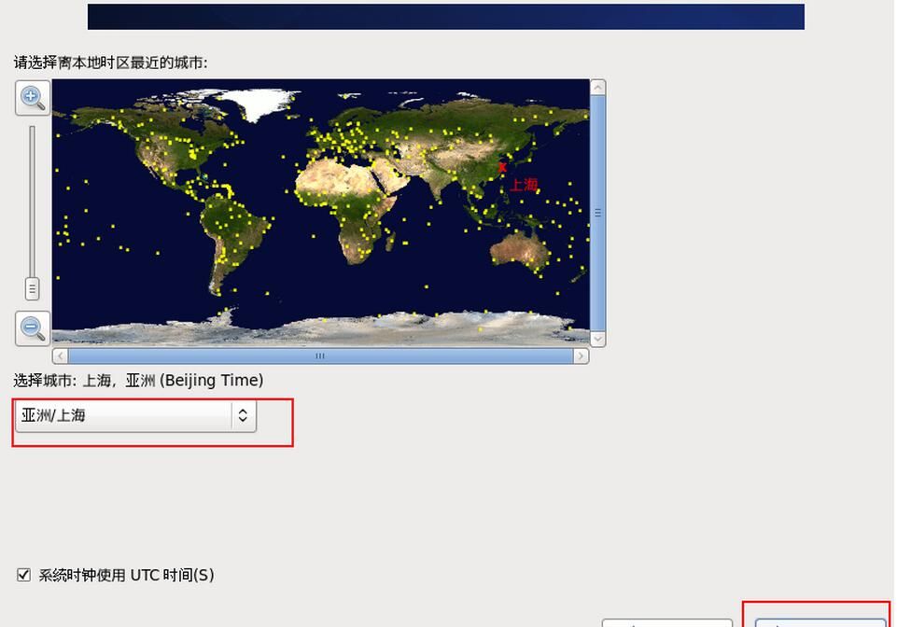Image resolution: width=897 pixels, height=627 pixels.
Task: Click the 系统时钟使用 UTC 时间 label
Action: tap(126, 575)
